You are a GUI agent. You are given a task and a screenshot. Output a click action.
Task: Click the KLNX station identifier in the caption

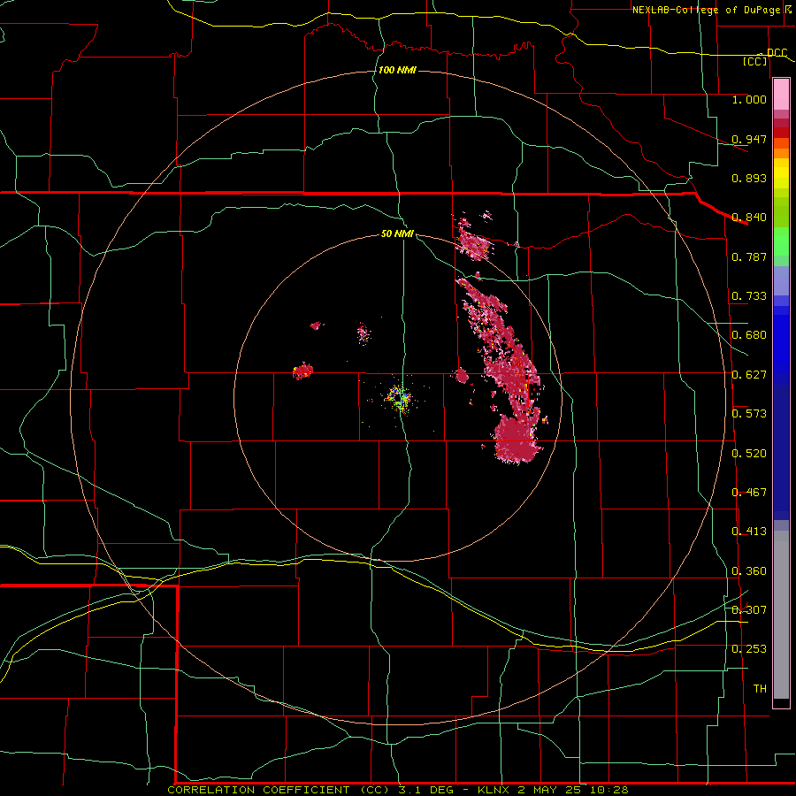[x=493, y=790]
